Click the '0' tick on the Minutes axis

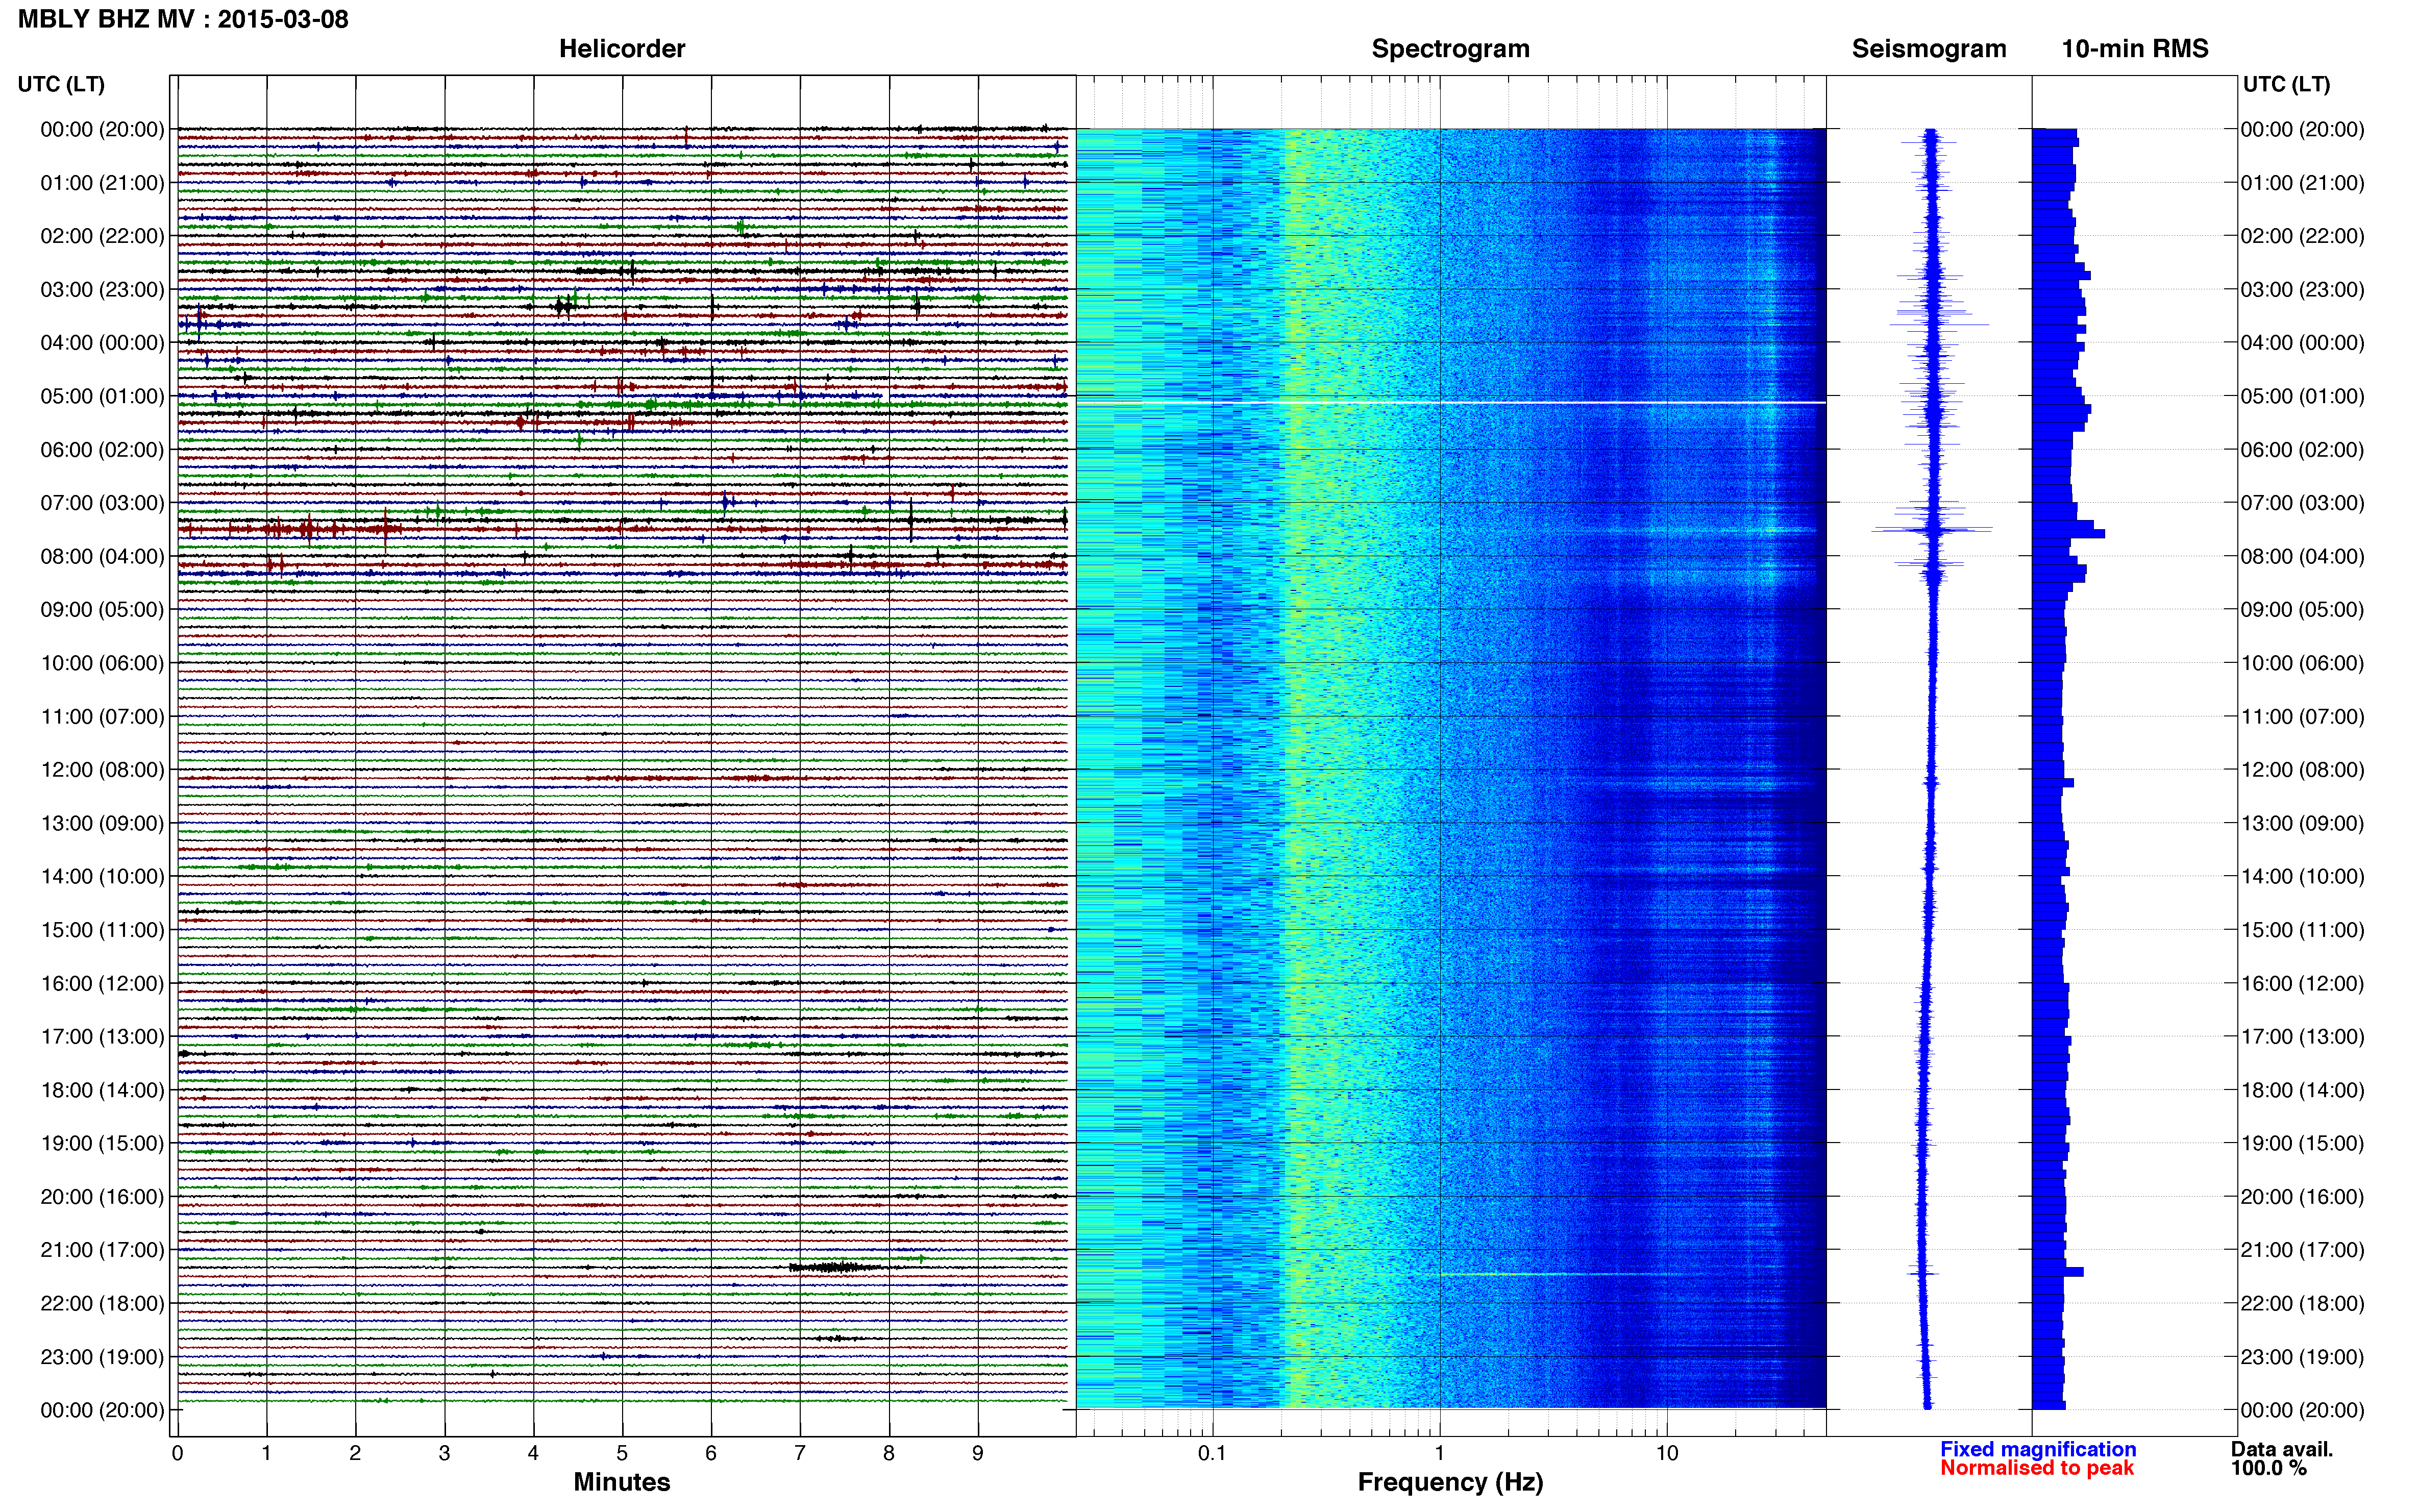177,1453
